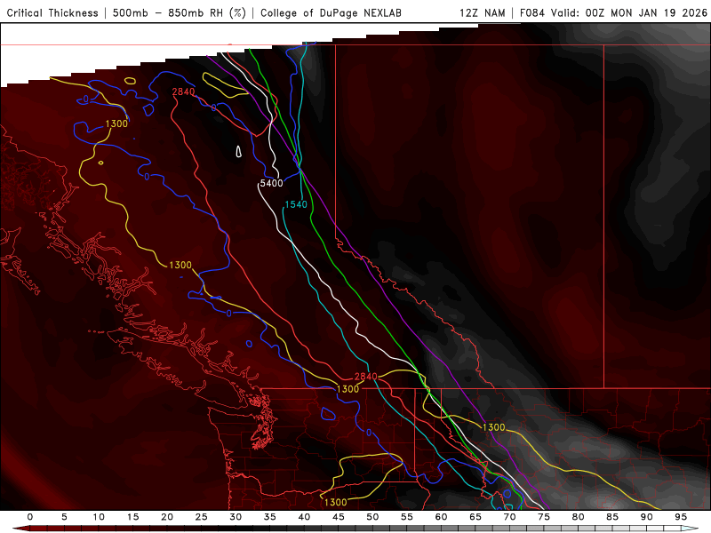Click the colorbar tick label '10'

[x=99, y=517]
